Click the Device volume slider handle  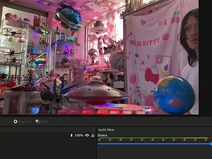click(x=211, y=144)
